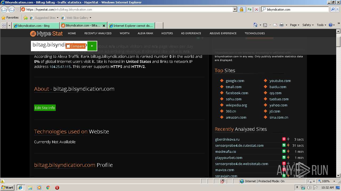
Task: Switch to the bilsyndication.com - Bing tab
Action: (x=36, y=26)
